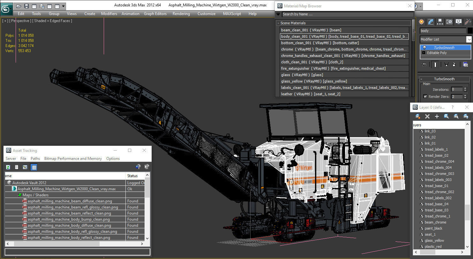Open the Display command panel tab
473x259 pixels.
point(459,22)
